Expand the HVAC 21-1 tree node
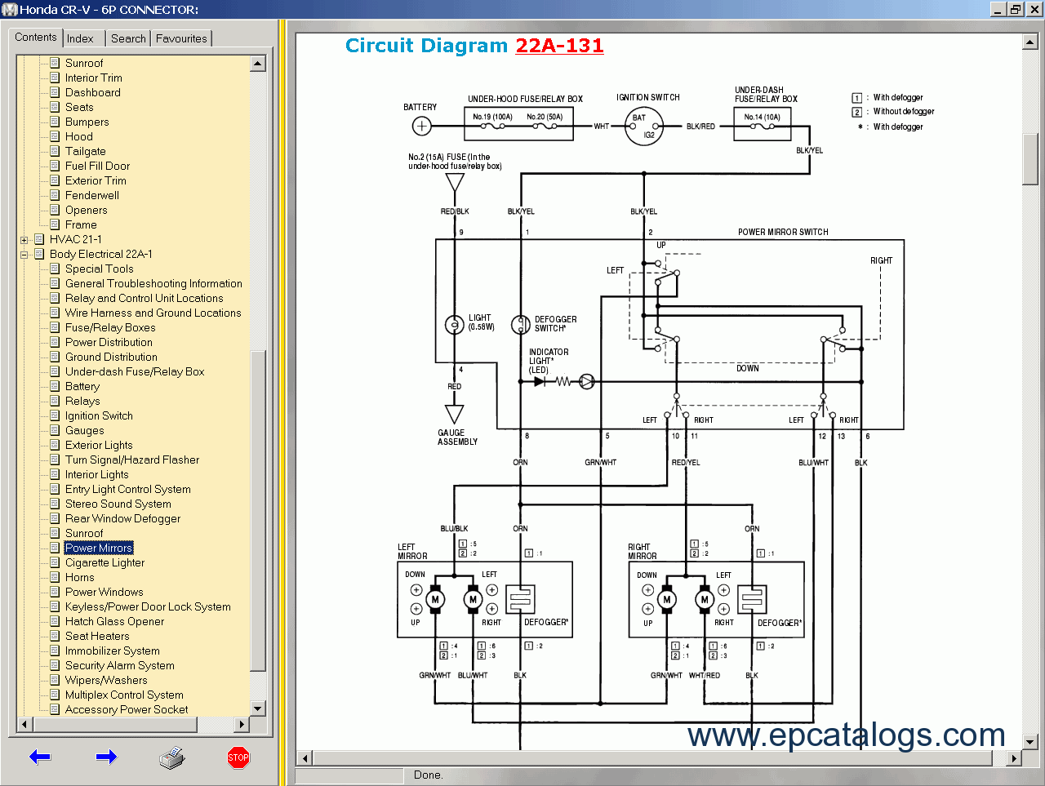The image size is (1045, 786). (24, 240)
